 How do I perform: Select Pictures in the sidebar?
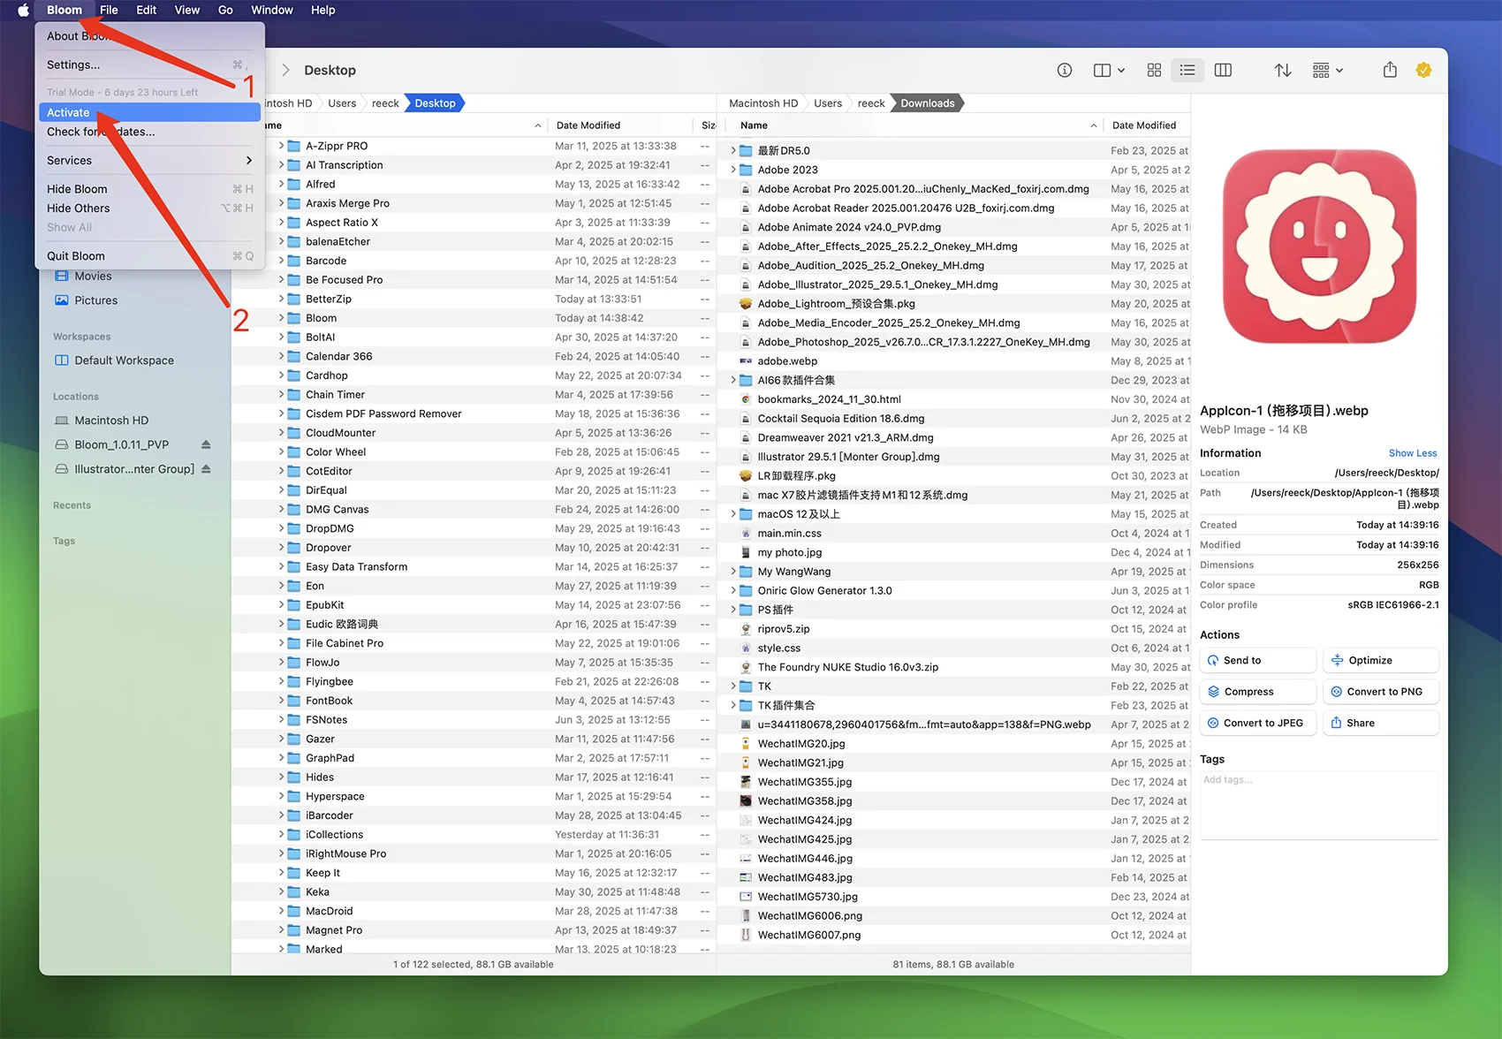coord(95,300)
